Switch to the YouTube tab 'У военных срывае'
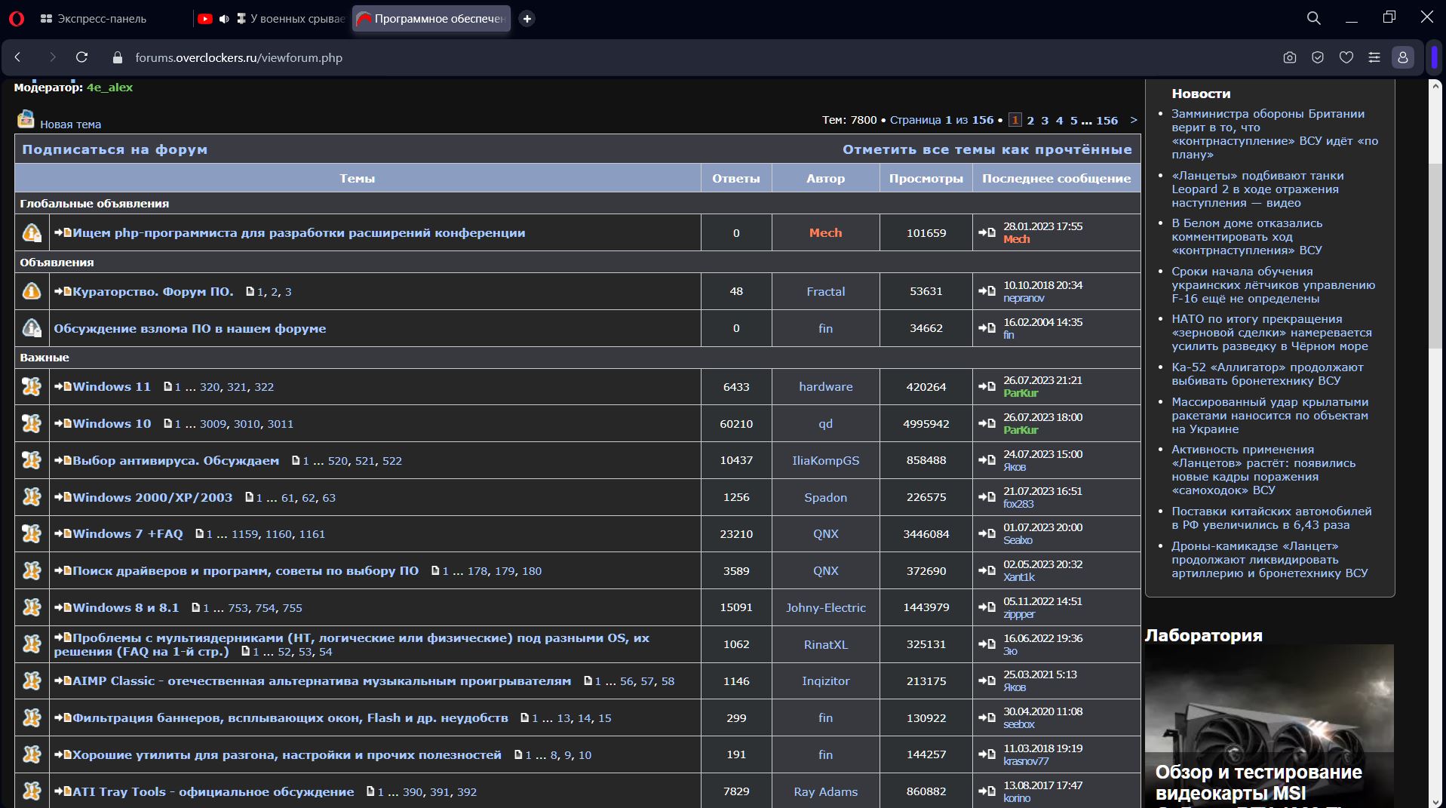Viewport: 1446px width, 808px height. (x=272, y=19)
